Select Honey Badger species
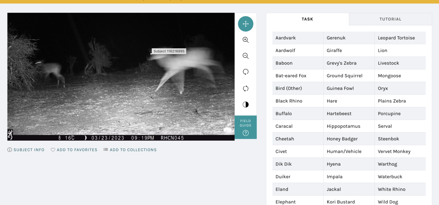439x205 pixels. click(x=349, y=139)
